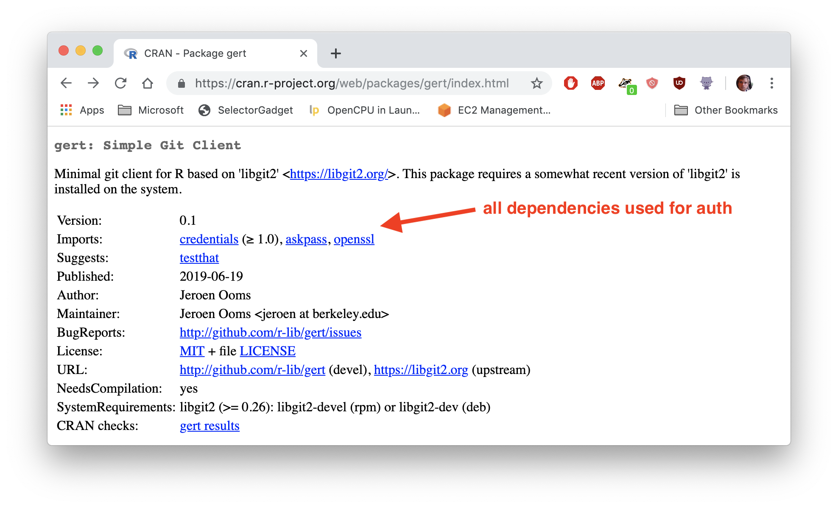
Task: Open the user profile avatar
Action: 744,83
